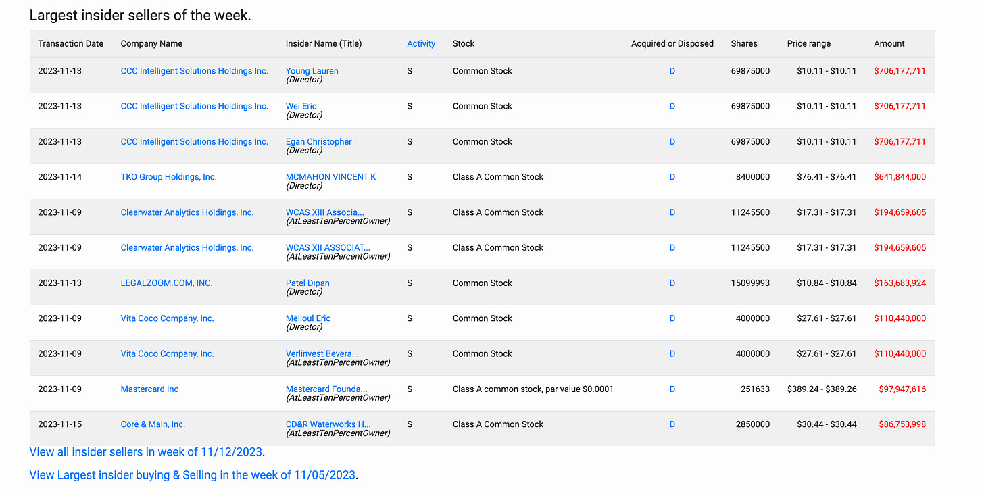Select the $389.24 - $389.26 price range
Viewport: 984px width, 490px height.
pyautogui.click(x=822, y=389)
